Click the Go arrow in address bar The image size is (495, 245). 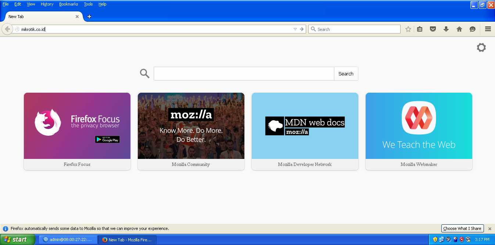(302, 29)
